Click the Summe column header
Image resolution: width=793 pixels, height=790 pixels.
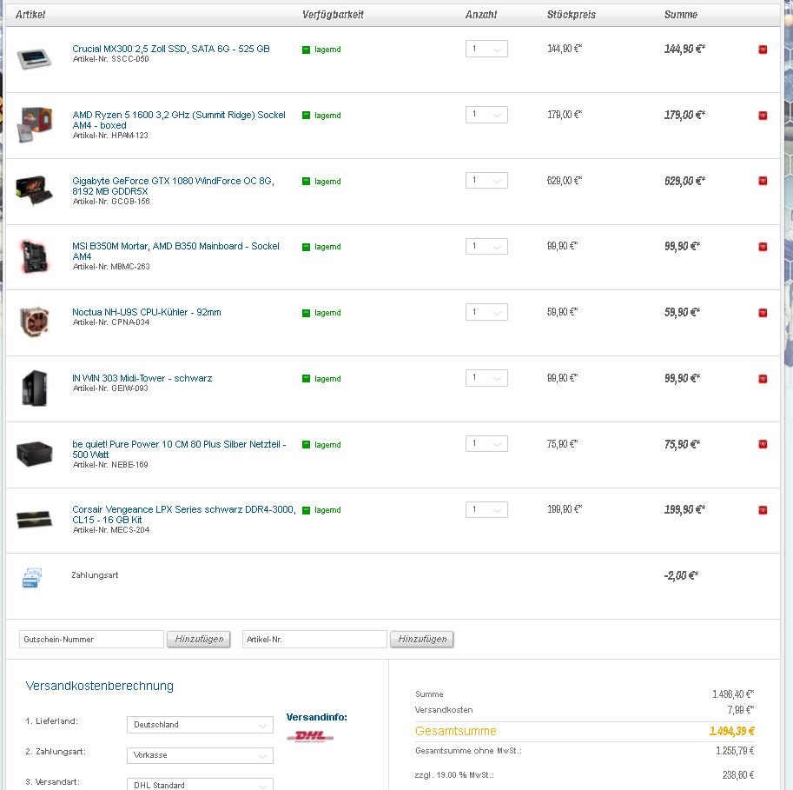(x=681, y=15)
